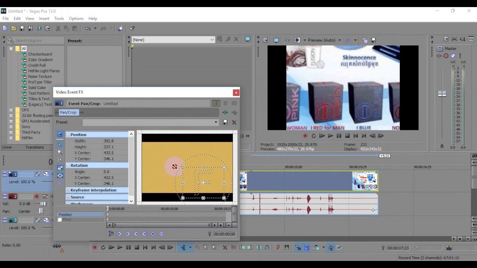Open the View menu
The image size is (477, 268).
pos(30,19)
